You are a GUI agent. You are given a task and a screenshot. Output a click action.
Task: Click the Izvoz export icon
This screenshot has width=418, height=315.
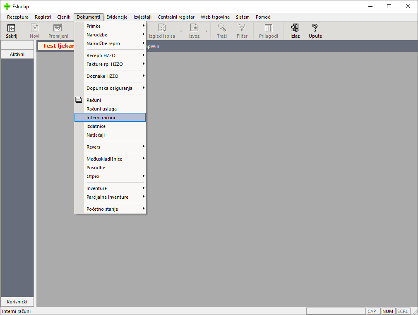pos(194,28)
